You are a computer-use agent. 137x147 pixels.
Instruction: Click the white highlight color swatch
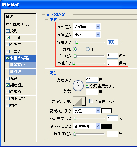pyautogui.click(x=106, y=111)
